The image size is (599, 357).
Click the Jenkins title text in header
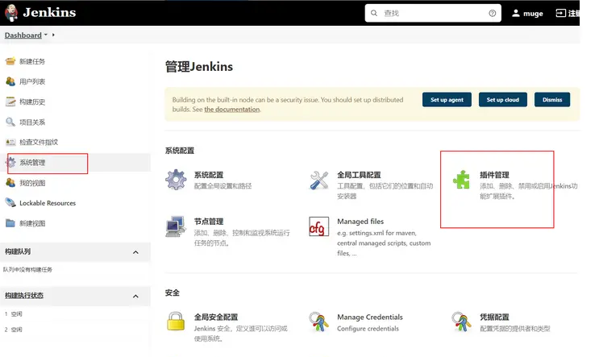(49, 13)
